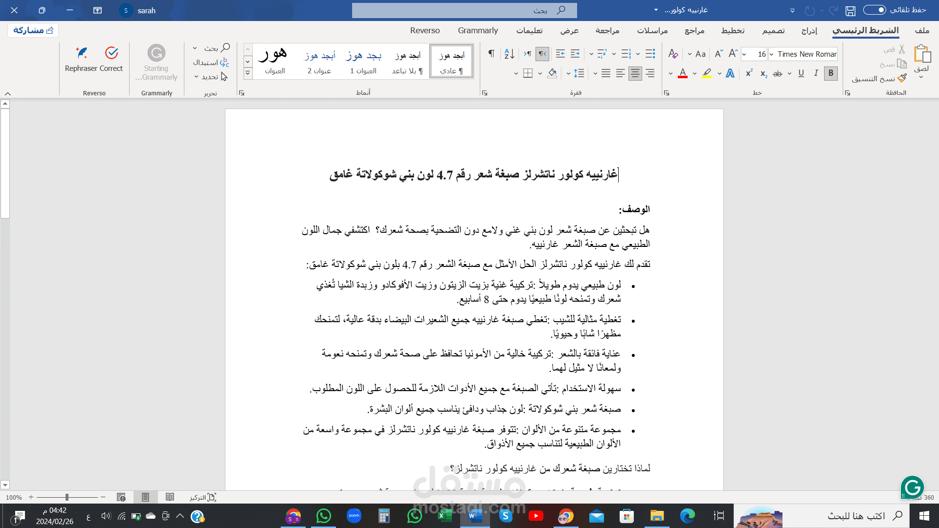Image resolution: width=939 pixels, height=528 pixels.
Task: Toggle Italic formatting button
Action: tap(816, 73)
